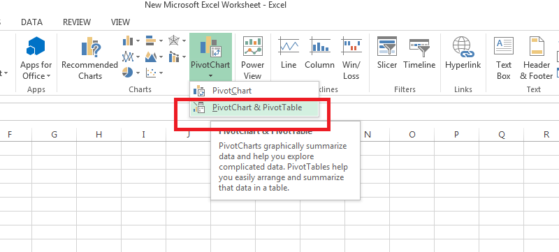
Task: Insert a Timeline filter
Action: [419, 53]
